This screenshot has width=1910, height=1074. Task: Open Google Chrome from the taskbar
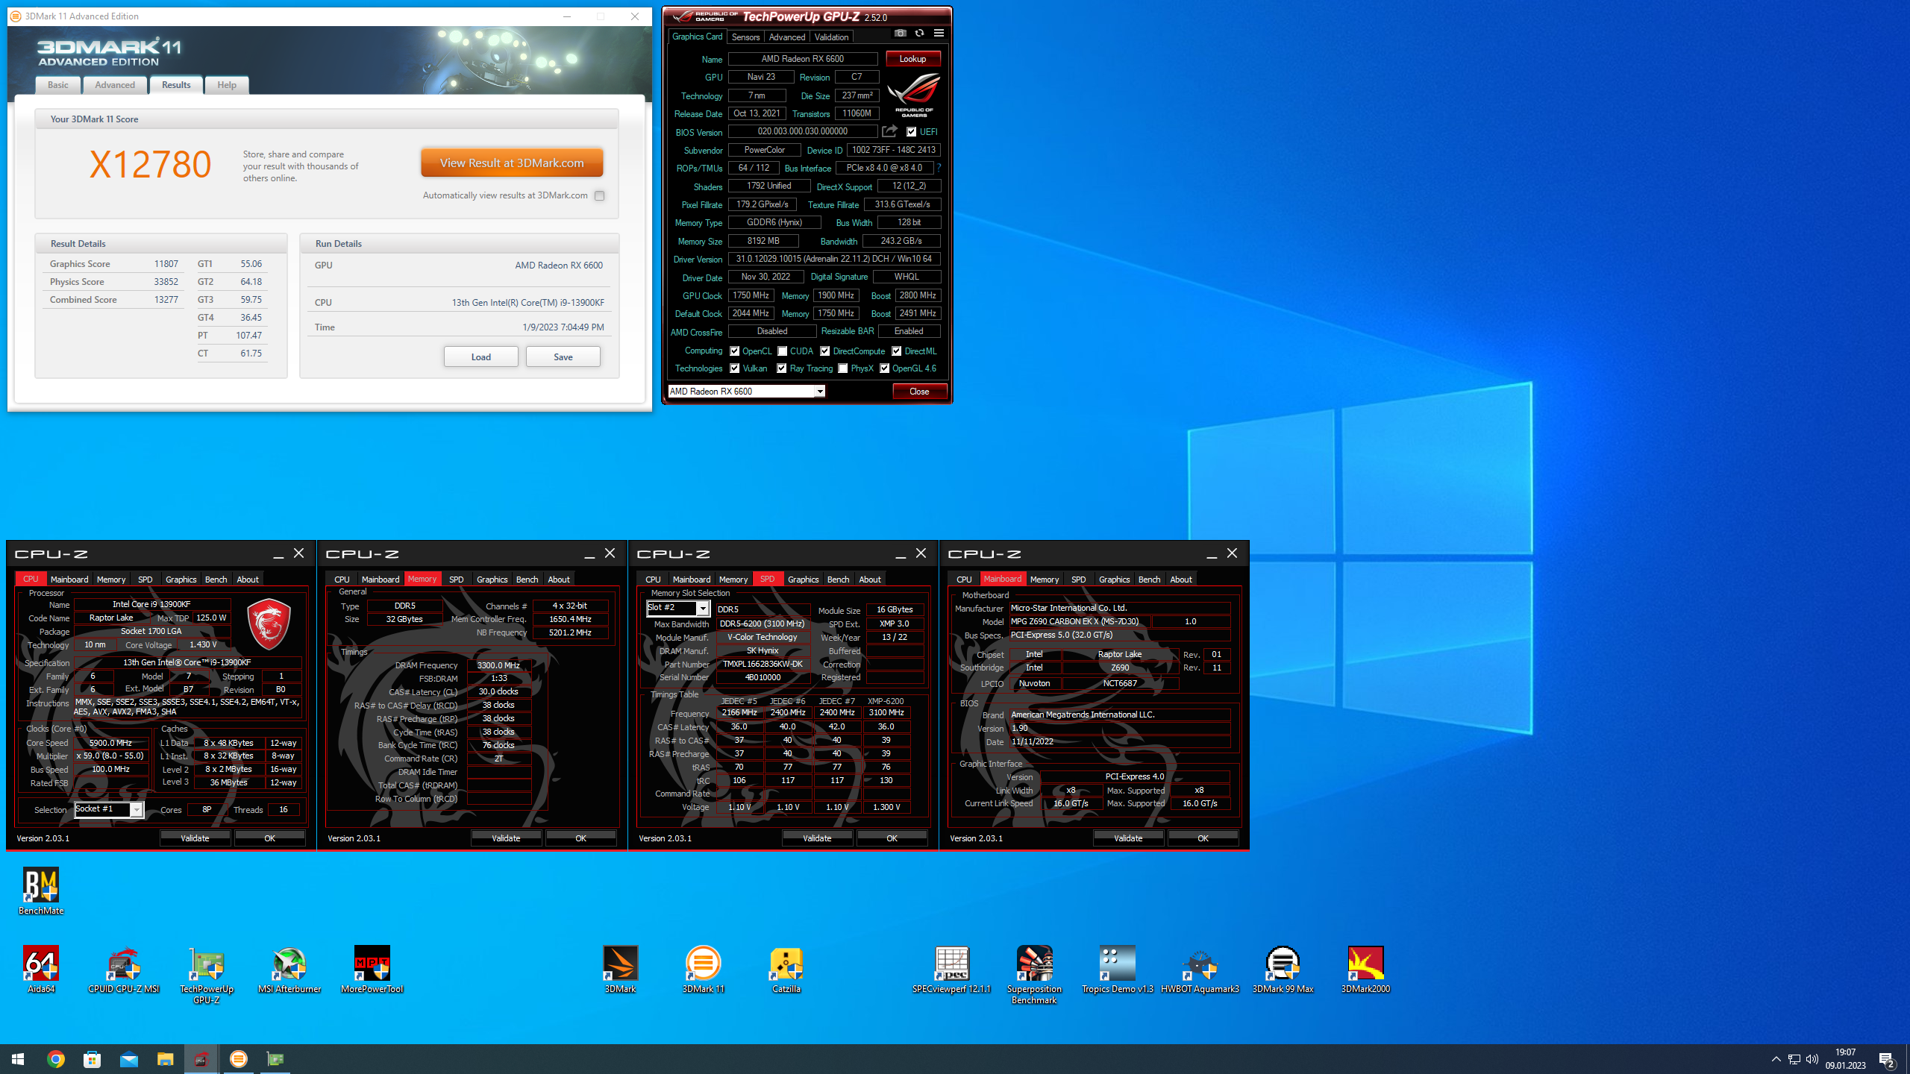pos(55,1059)
